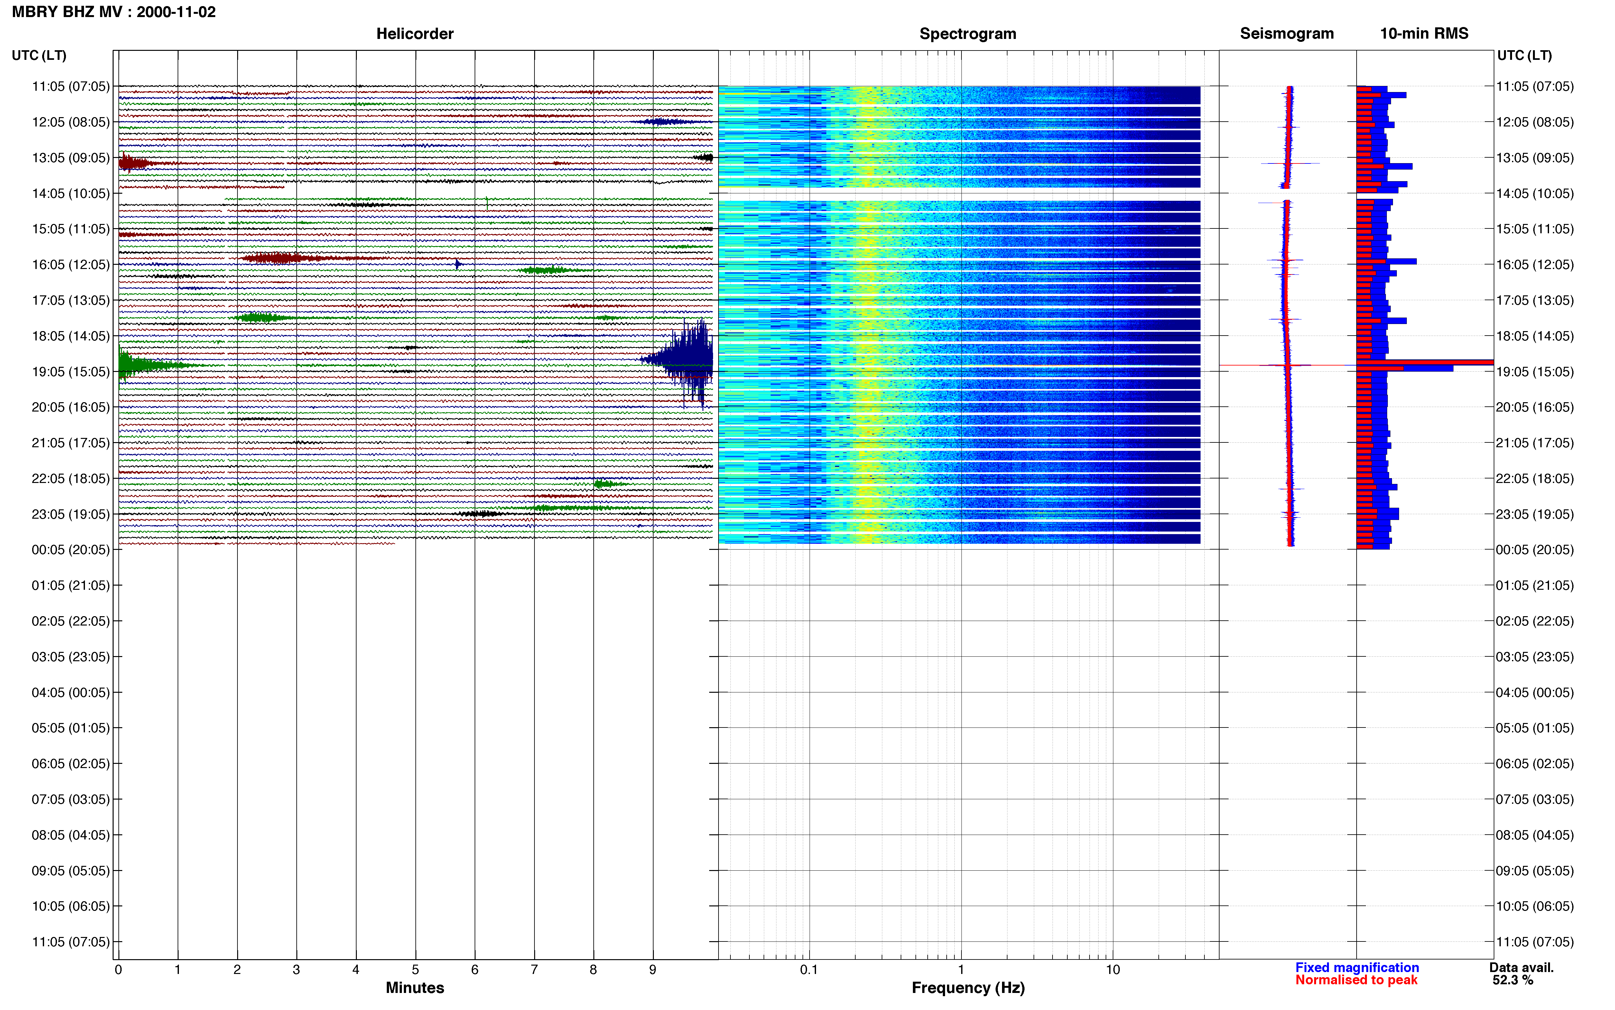Screen dimensions: 1615x1010
Task: Click the "Seismogram" panel heading
Action: 1286,33
